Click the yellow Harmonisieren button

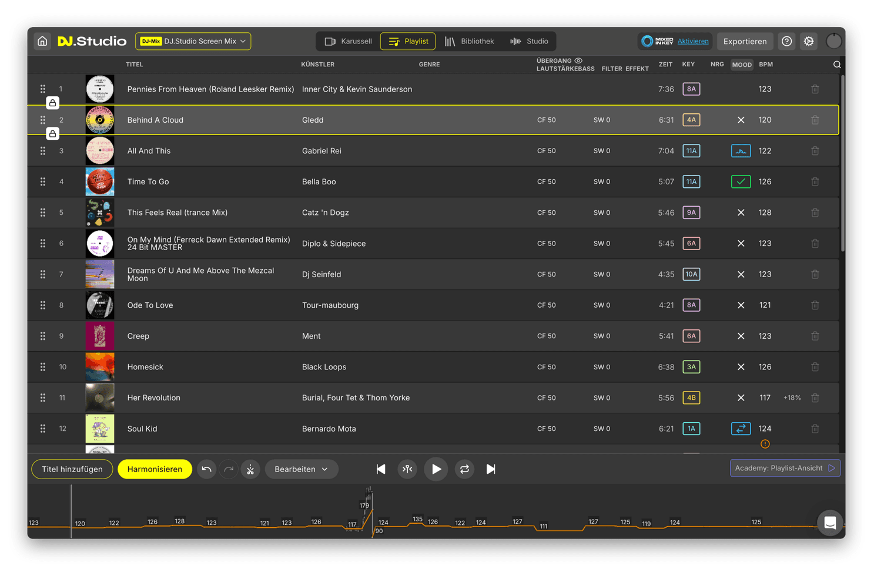pyautogui.click(x=155, y=469)
